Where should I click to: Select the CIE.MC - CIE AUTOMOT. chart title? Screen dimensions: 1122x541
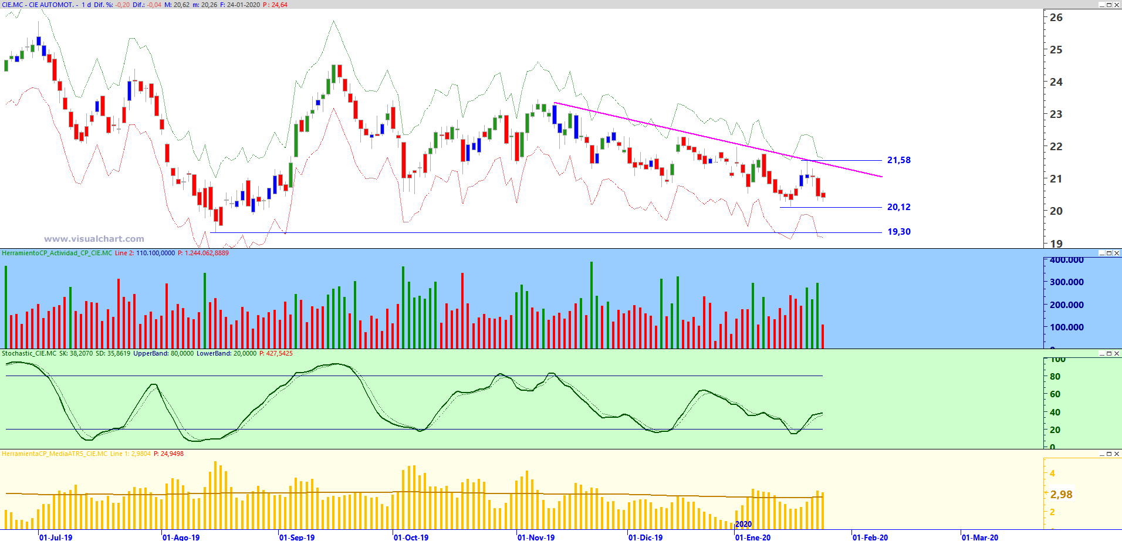(x=38, y=5)
